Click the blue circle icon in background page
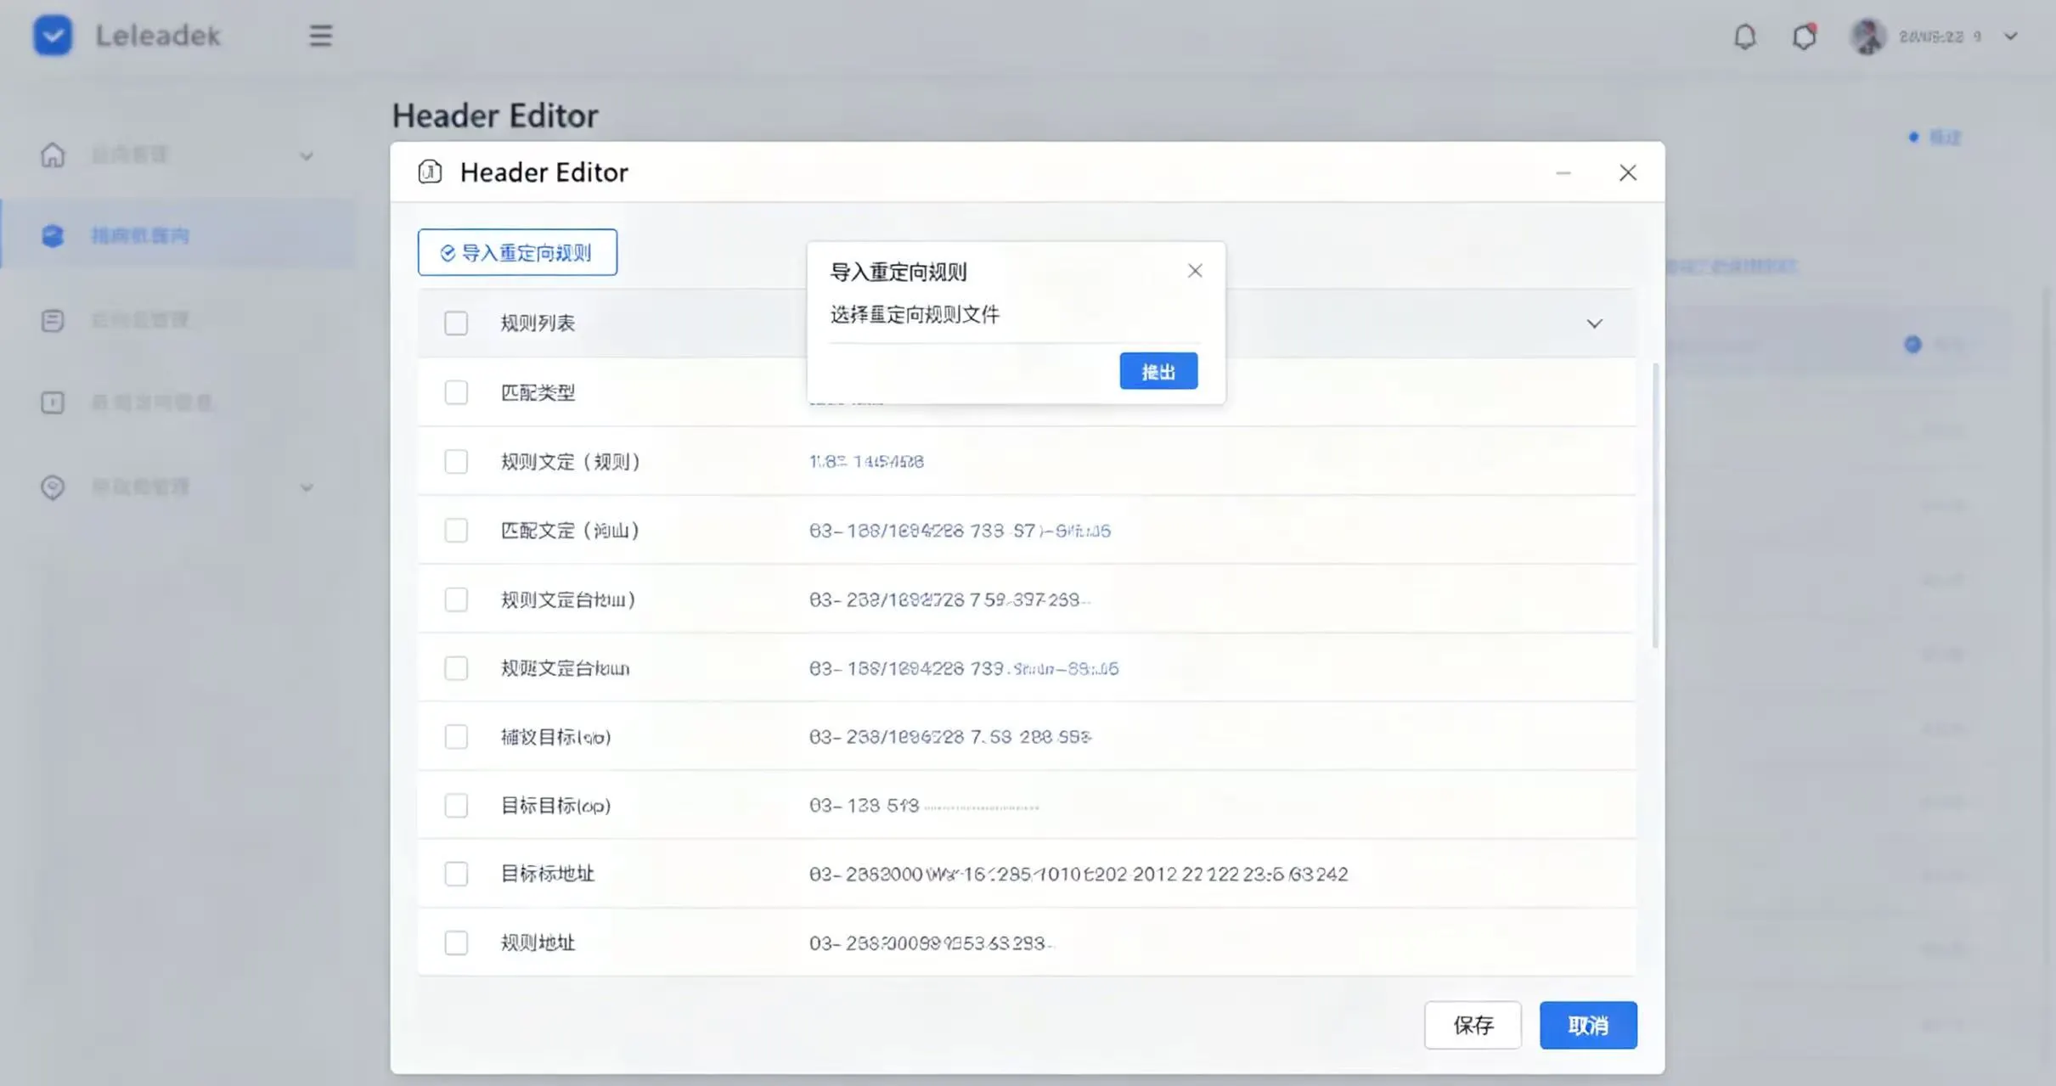2056x1086 pixels. 1912,344
